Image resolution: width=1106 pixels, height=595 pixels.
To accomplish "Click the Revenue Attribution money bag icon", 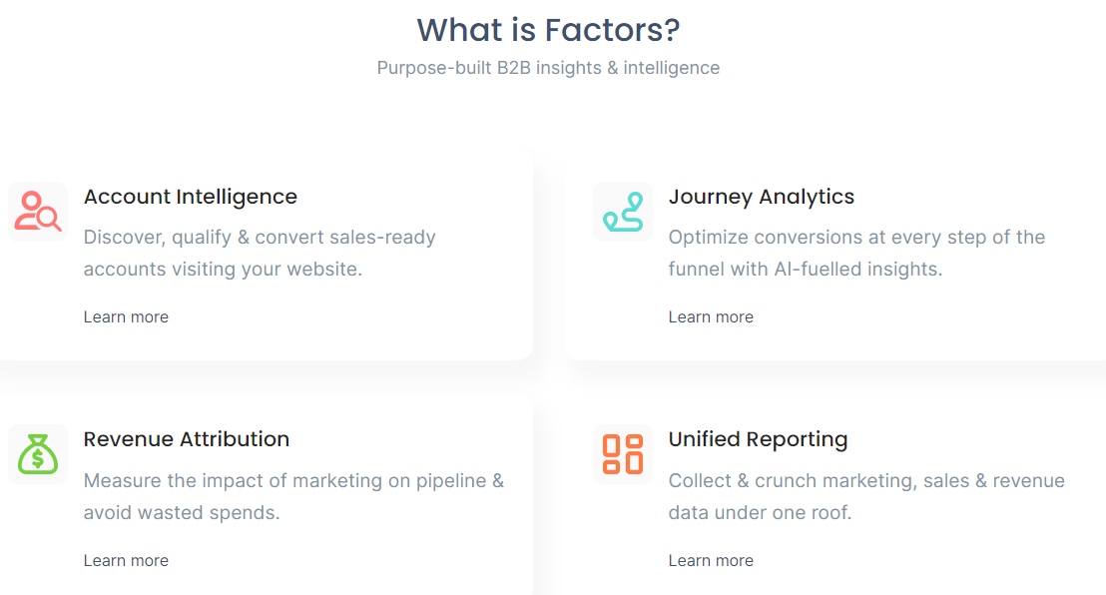I will (37, 454).
